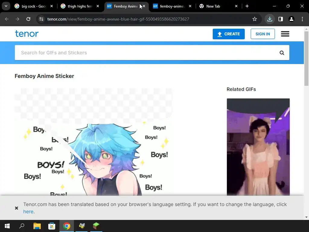This screenshot has width=309, height=232.
Task: Open the bee app in taskbar
Action: [81, 226]
